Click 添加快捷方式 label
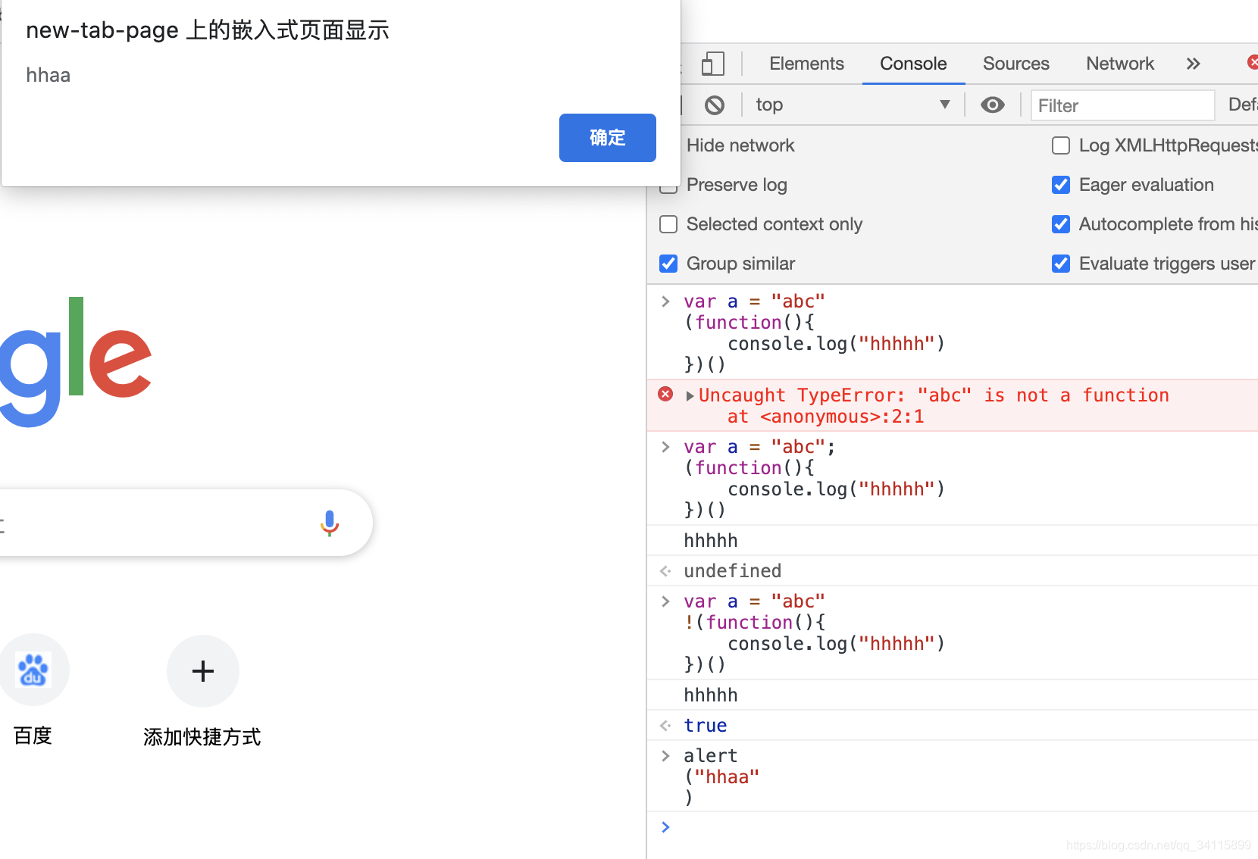The width and height of the screenshot is (1258, 859). pyautogui.click(x=202, y=736)
